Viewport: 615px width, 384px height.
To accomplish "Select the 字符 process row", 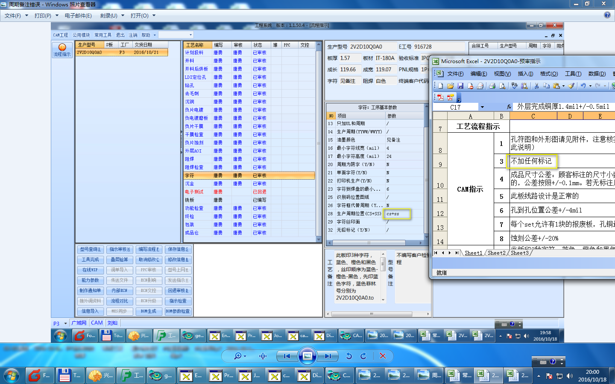I will tap(249, 175).
